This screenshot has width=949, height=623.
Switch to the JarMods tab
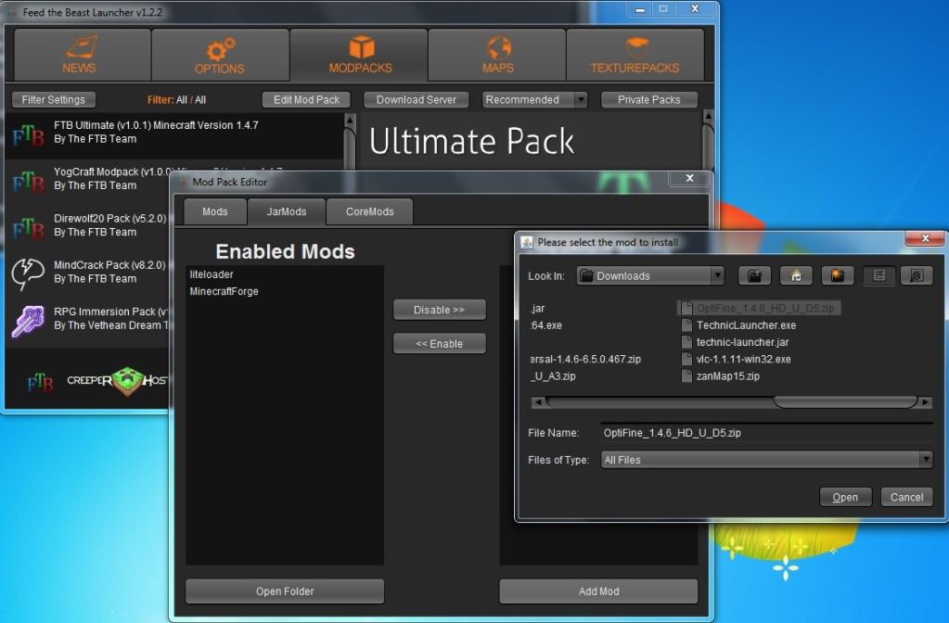pos(287,211)
